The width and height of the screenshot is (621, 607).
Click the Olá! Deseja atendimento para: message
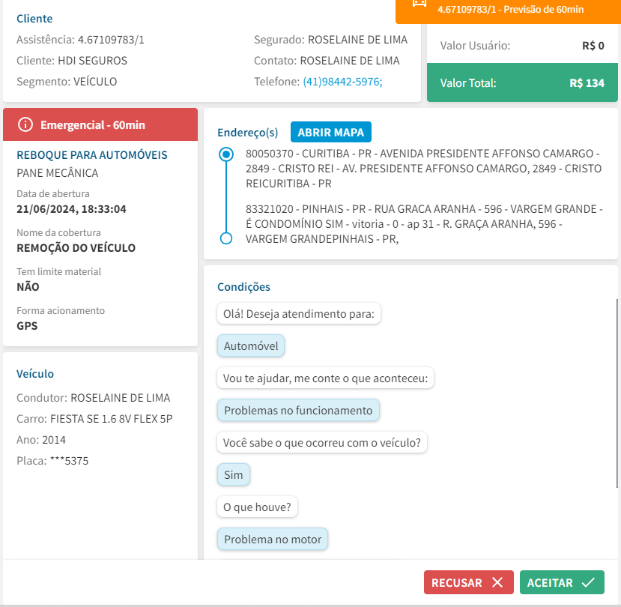pyautogui.click(x=299, y=314)
